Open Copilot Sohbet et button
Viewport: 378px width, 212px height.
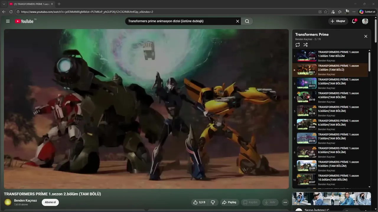pyautogui.click(x=367, y=12)
